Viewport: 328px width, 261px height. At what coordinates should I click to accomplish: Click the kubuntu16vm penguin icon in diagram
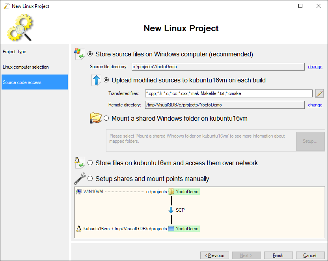point(79,229)
